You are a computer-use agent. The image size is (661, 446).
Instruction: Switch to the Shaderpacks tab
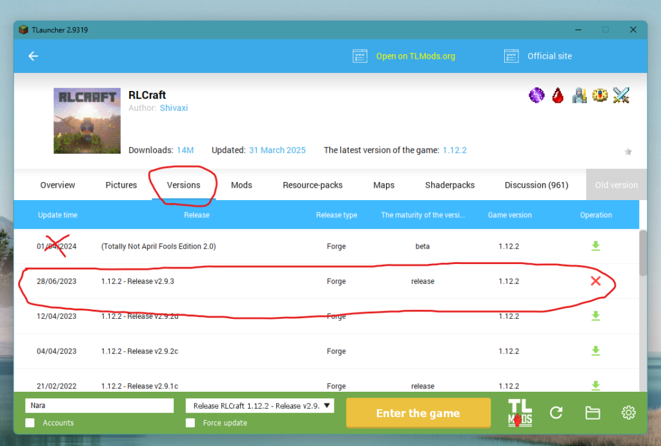tap(449, 185)
